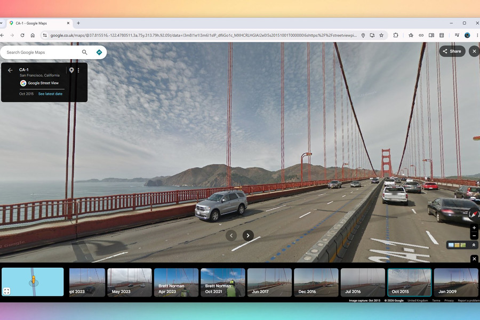Bookmark this page with star icon

pos(381,35)
